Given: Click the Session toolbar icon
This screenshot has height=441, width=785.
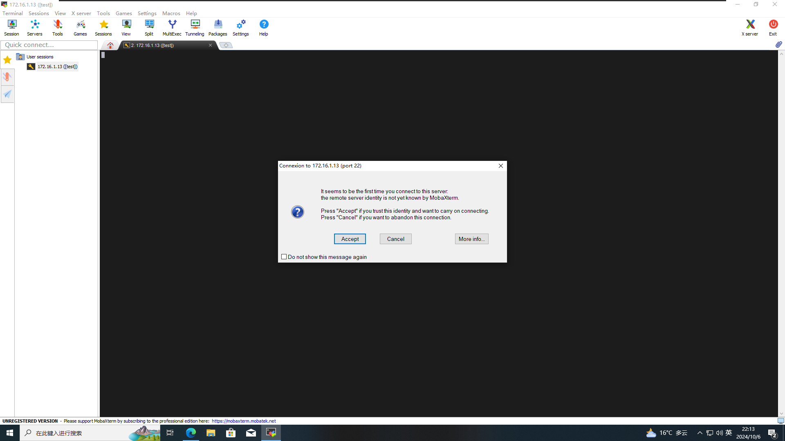Looking at the screenshot, I should click(11, 28).
